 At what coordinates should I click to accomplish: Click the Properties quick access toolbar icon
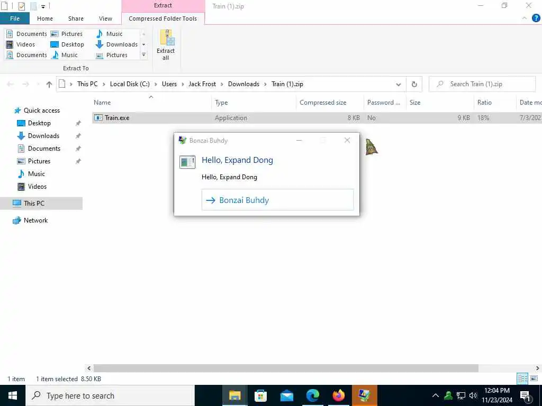[21, 6]
